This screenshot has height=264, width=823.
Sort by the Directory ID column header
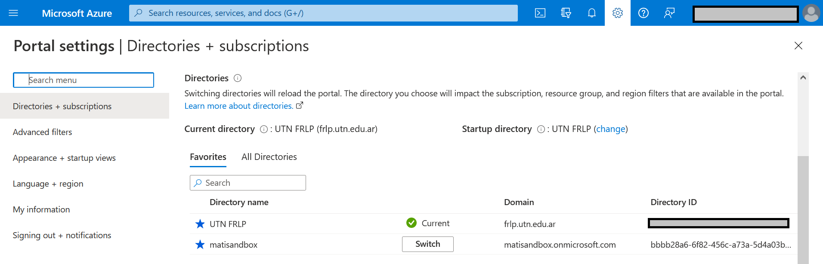coord(674,202)
